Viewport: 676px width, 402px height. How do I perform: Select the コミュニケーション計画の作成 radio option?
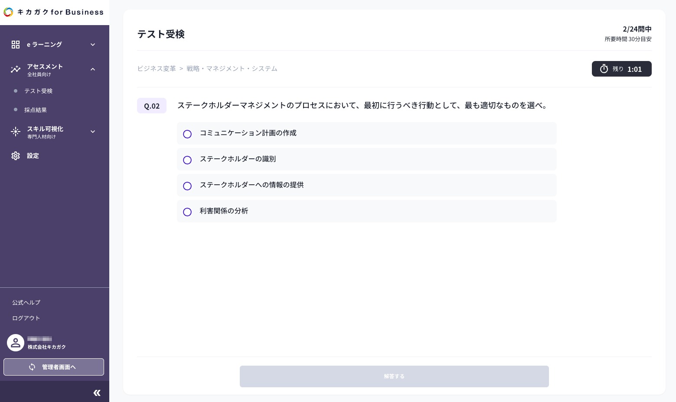[x=187, y=134]
